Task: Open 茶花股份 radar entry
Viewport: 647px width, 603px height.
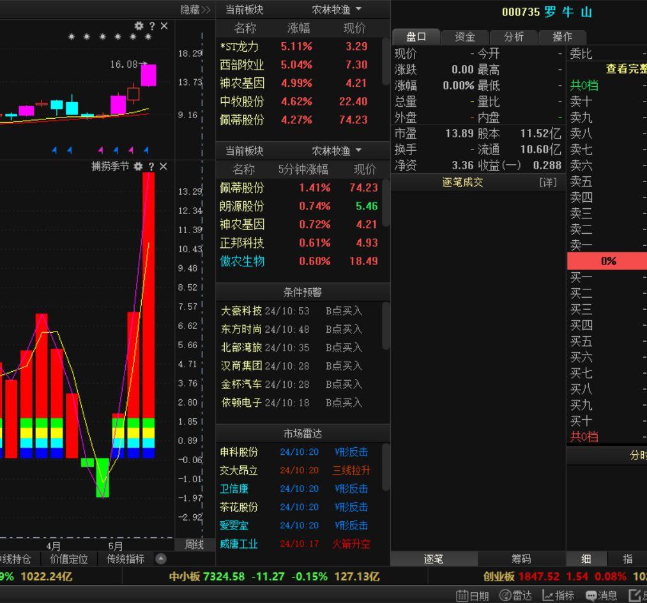Action: (x=300, y=507)
